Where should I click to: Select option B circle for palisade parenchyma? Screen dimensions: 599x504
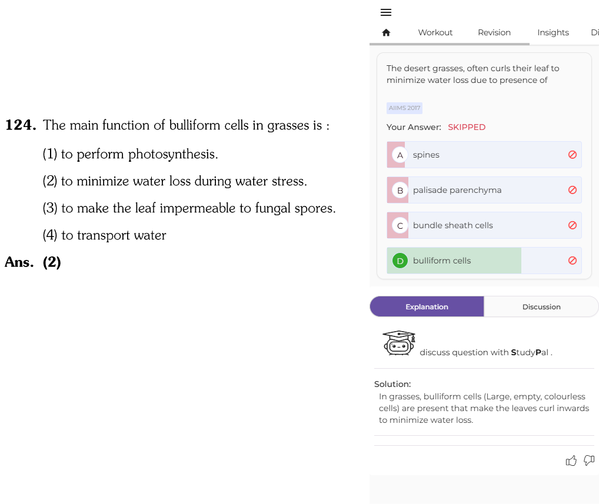click(x=400, y=190)
